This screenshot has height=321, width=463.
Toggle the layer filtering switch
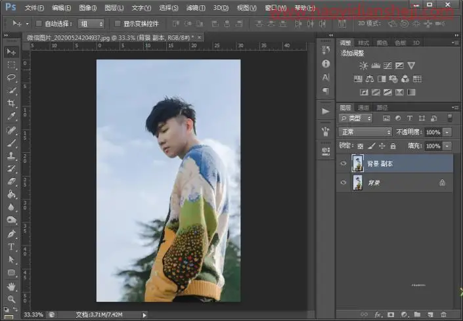click(x=450, y=118)
